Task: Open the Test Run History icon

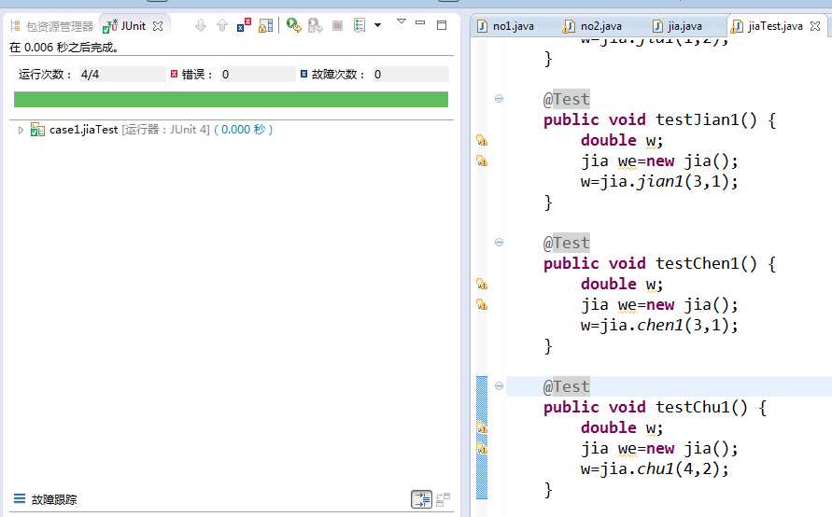Action: (x=360, y=26)
